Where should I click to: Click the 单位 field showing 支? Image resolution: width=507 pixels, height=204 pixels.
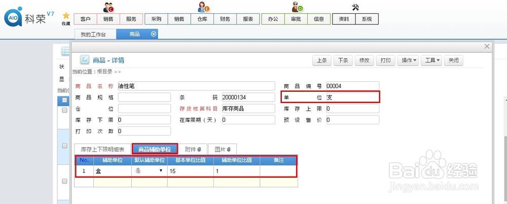click(x=353, y=97)
